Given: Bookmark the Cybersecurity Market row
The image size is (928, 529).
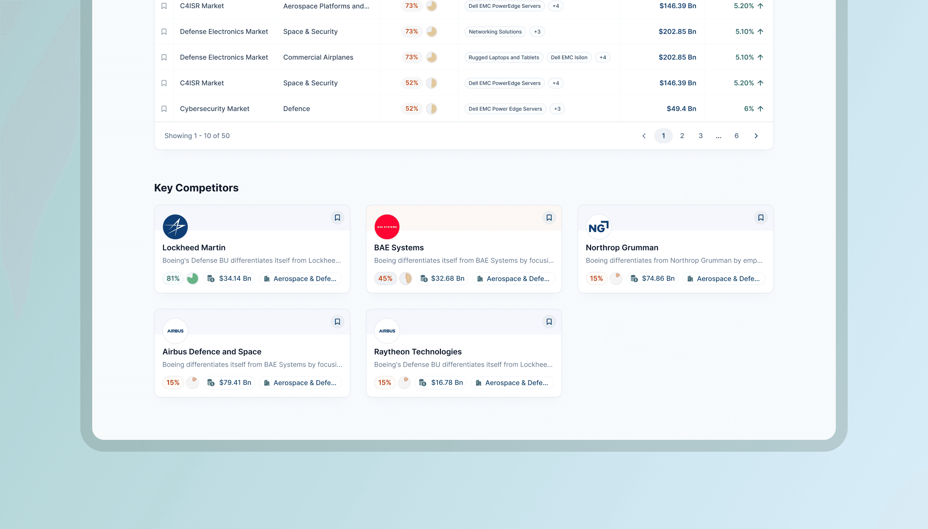Looking at the screenshot, I should coord(164,109).
